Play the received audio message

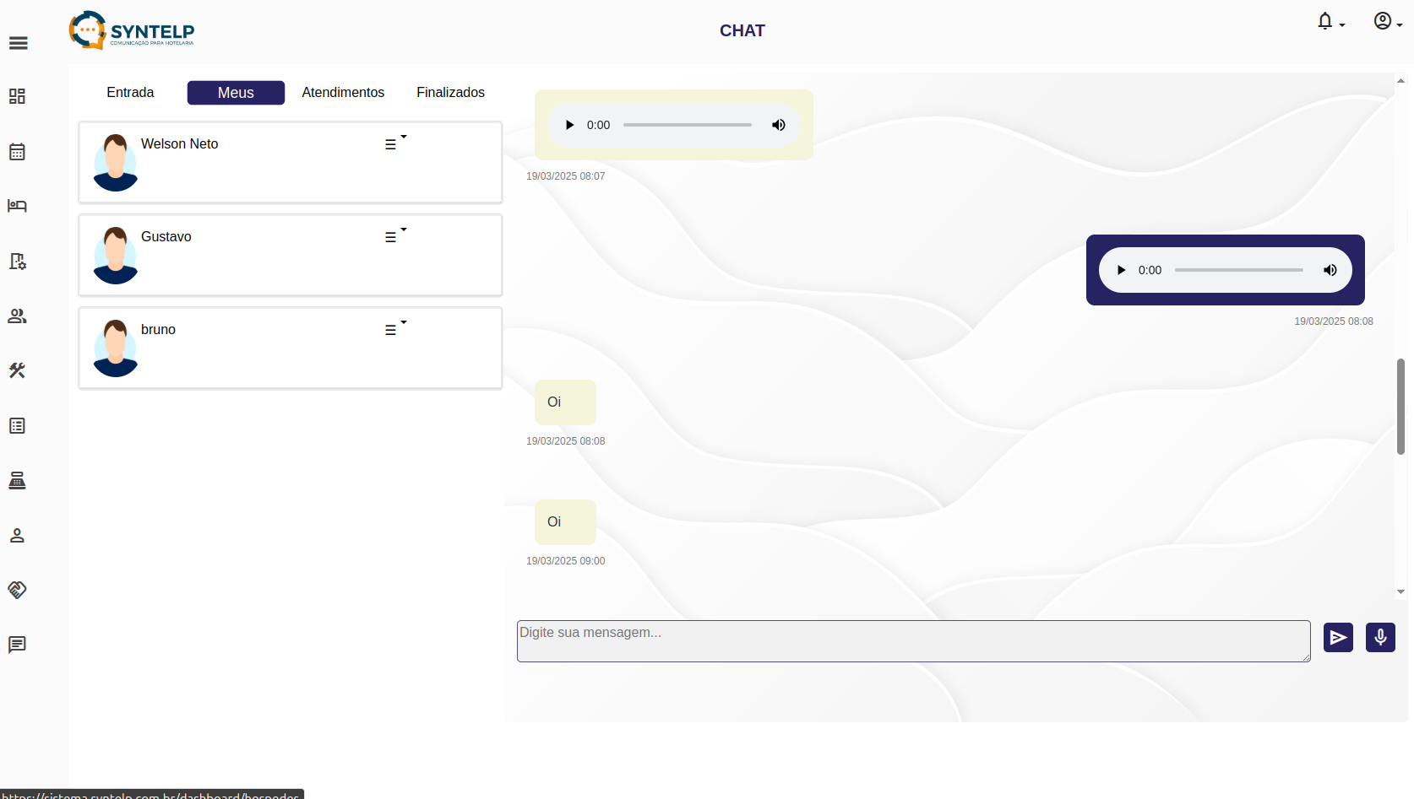pos(569,125)
